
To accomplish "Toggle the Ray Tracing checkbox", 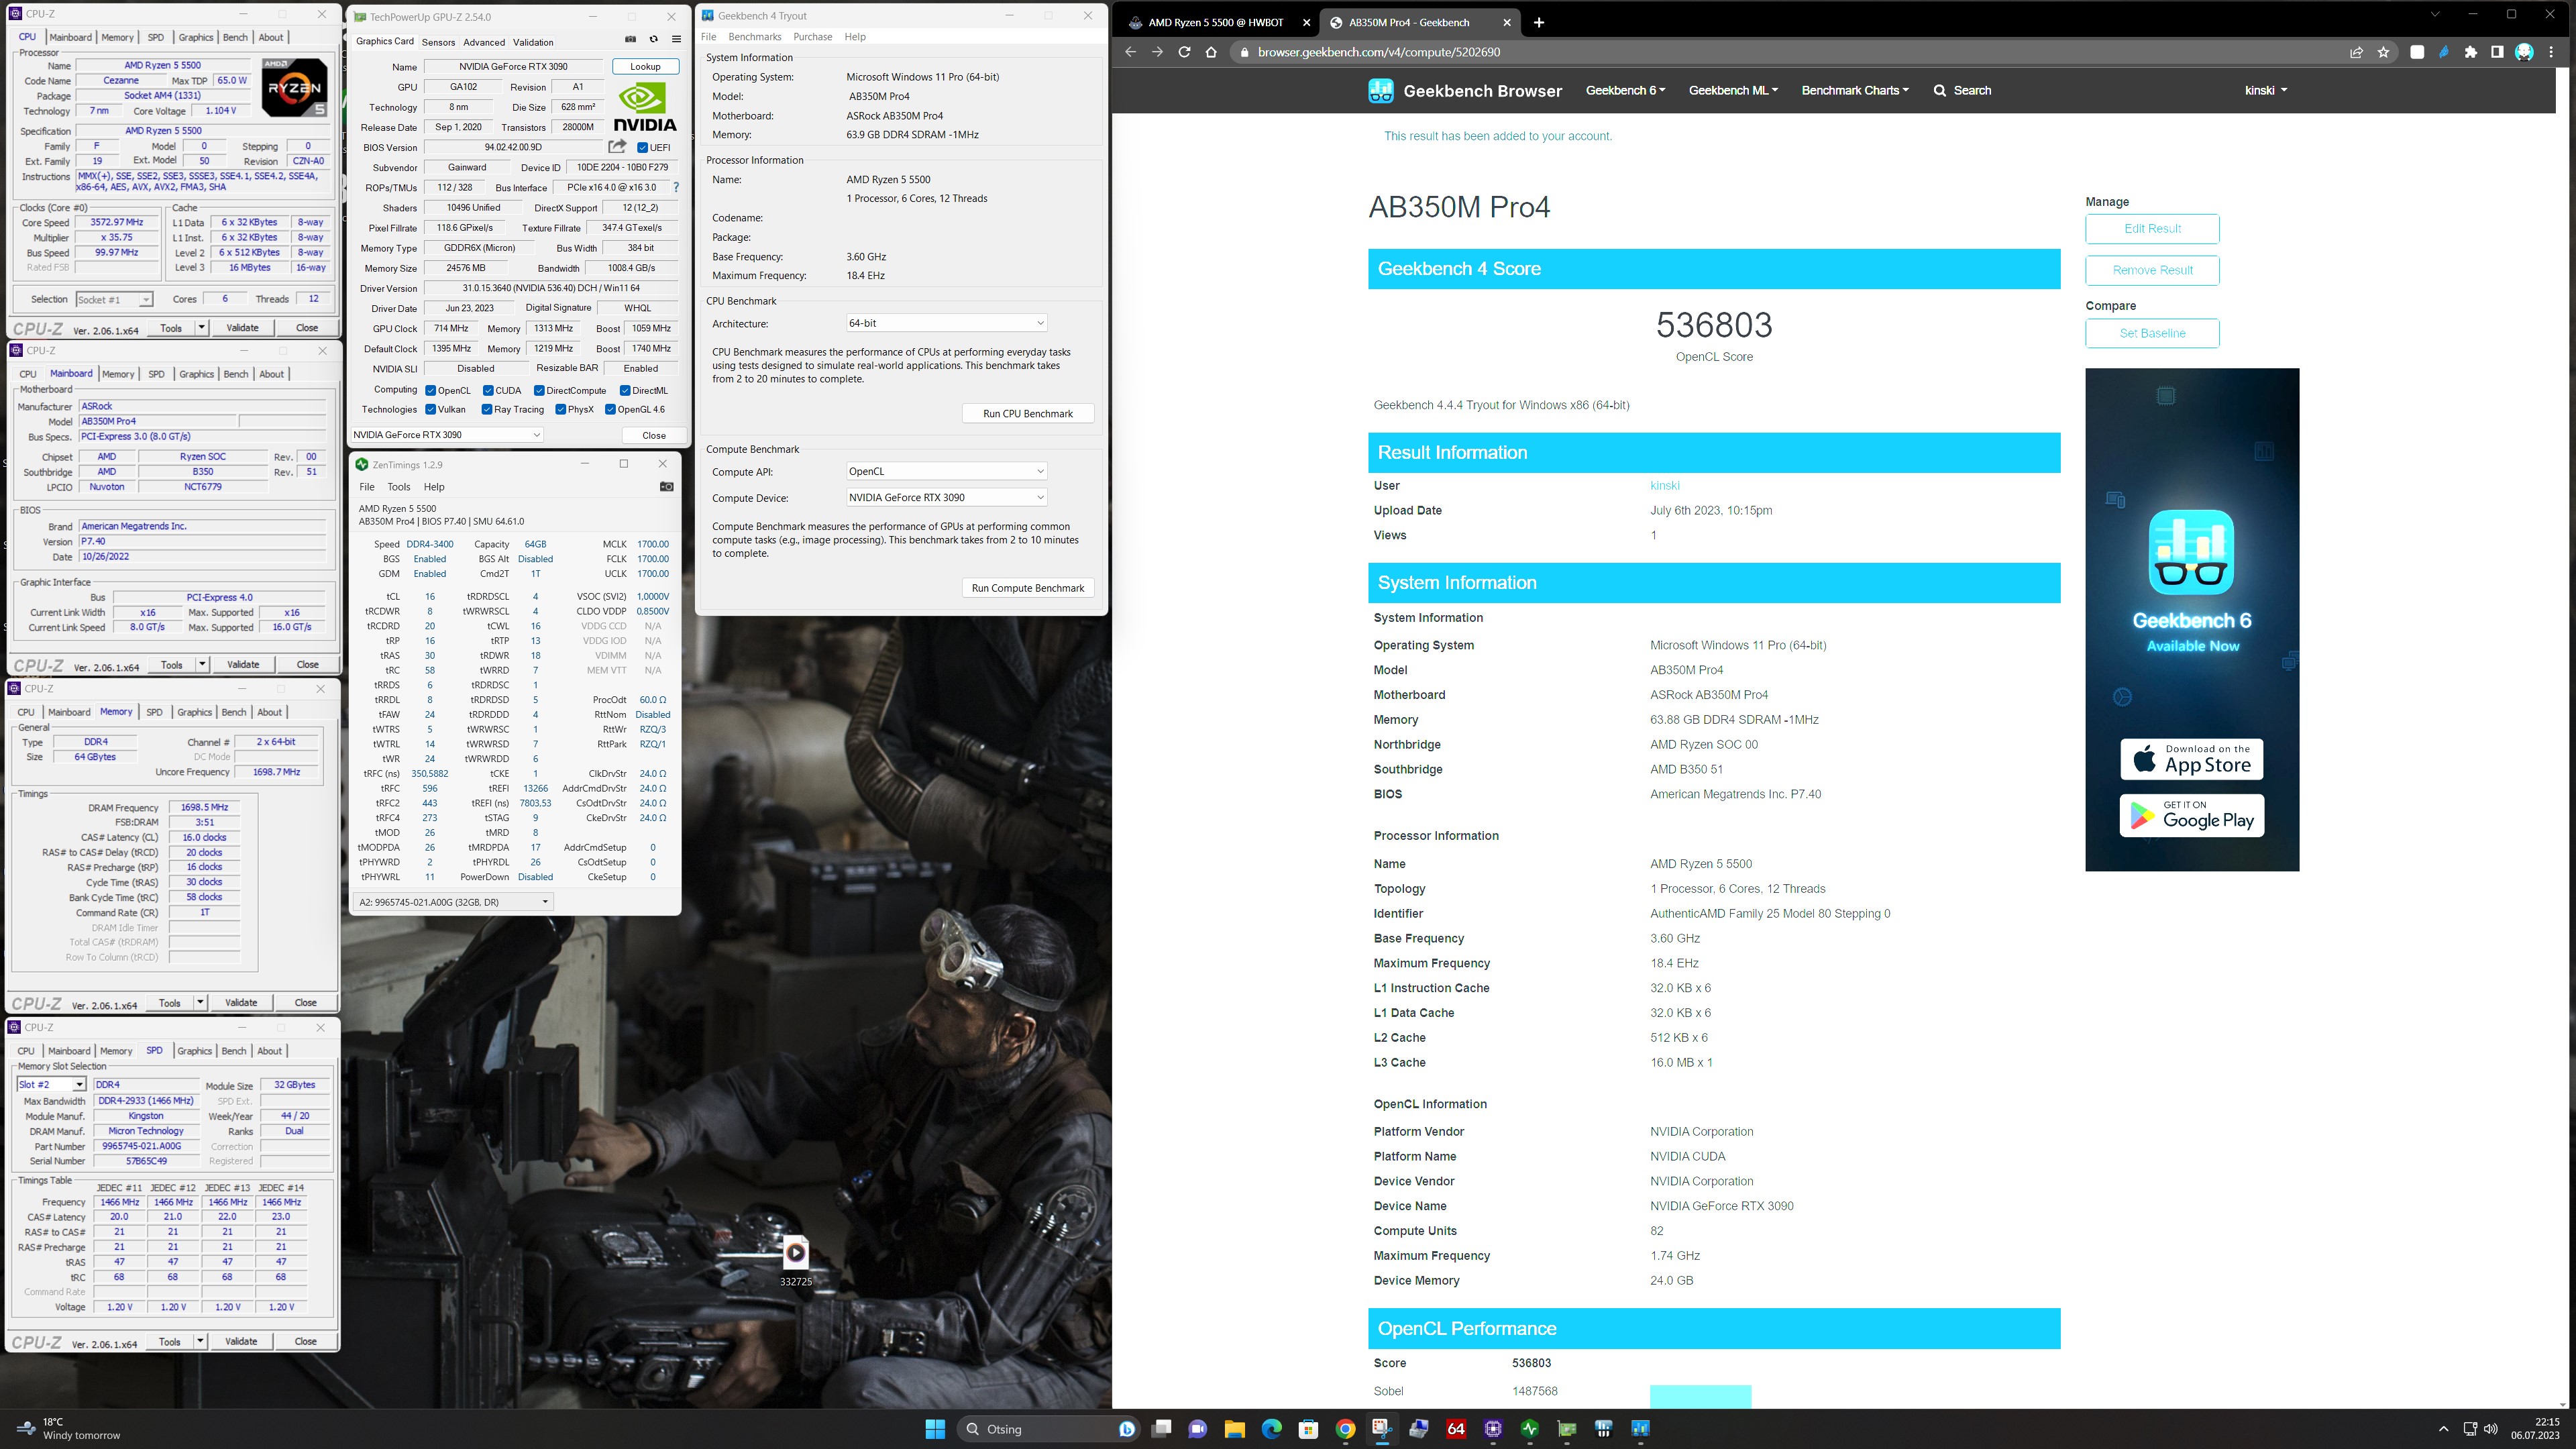I will tap(487, 409).
